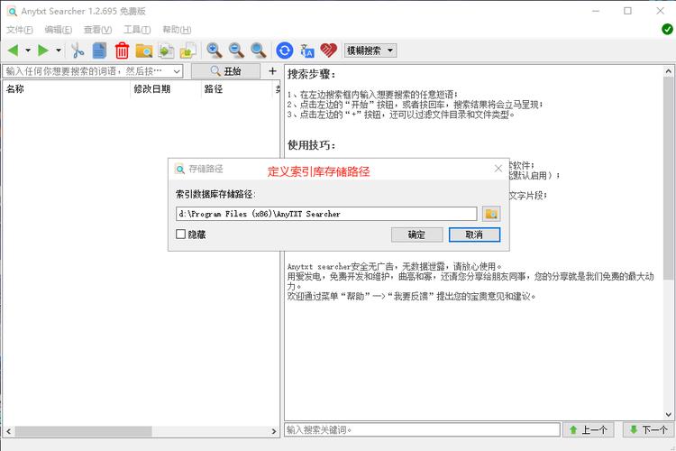Click the blue circular refresh icon

(x=285, y=51)
